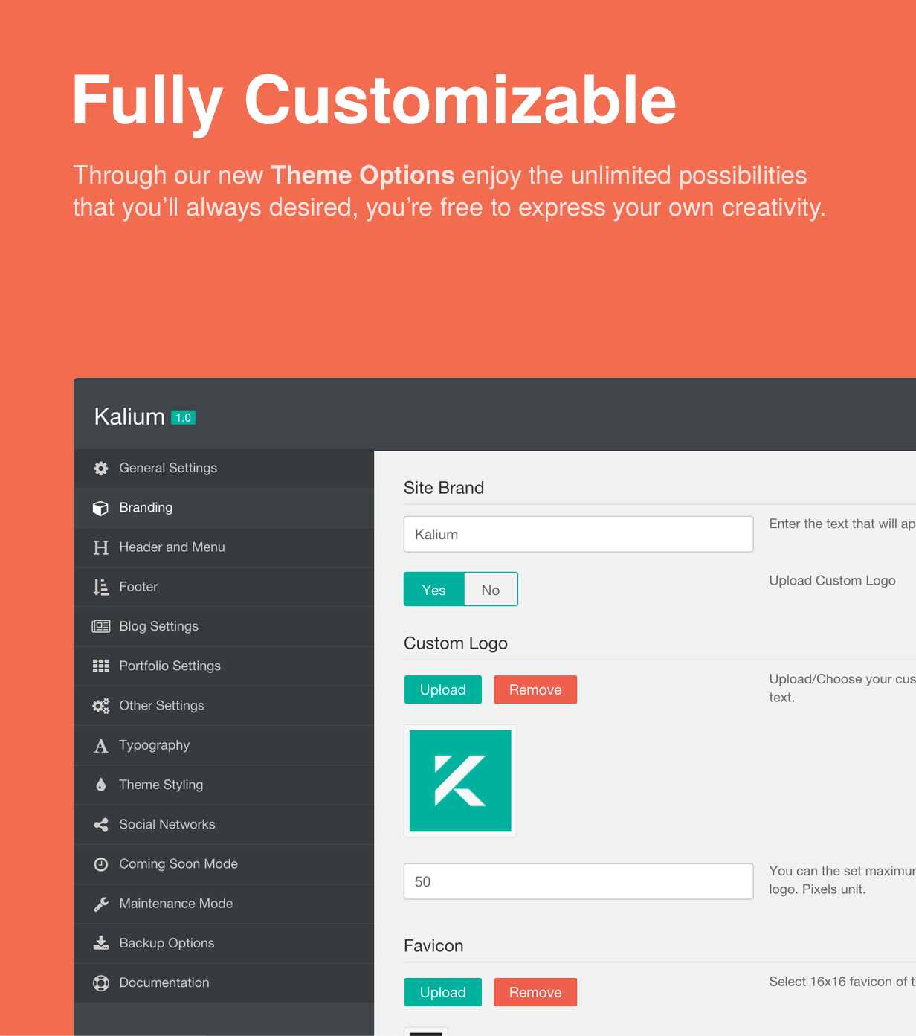916x1036 pixels.
Task: Enable site brand text with the Yes toggle
Action: pos(433,589)
